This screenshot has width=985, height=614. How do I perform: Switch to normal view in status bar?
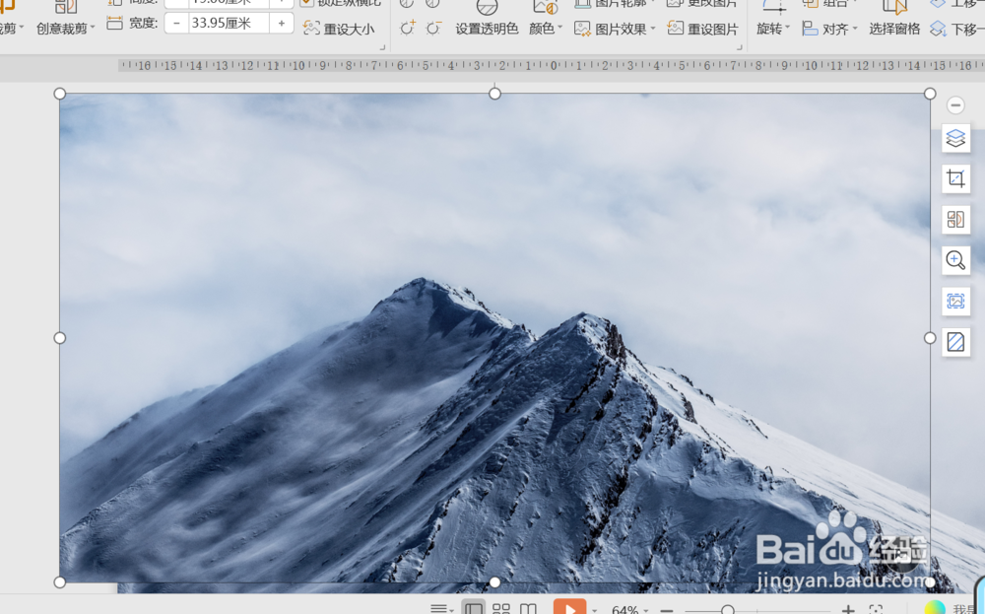[474, 608]
